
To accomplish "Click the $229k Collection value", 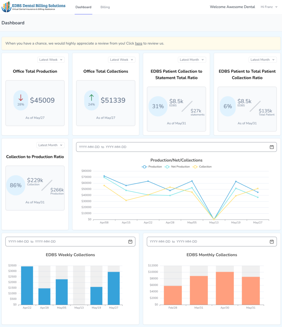I will click(x=35, y=180).
